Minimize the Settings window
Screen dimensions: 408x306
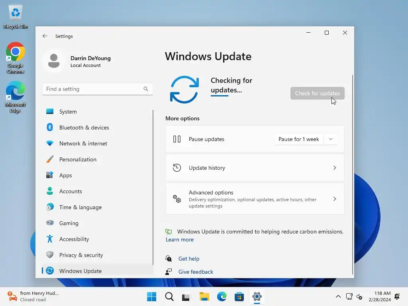[308, 33]
